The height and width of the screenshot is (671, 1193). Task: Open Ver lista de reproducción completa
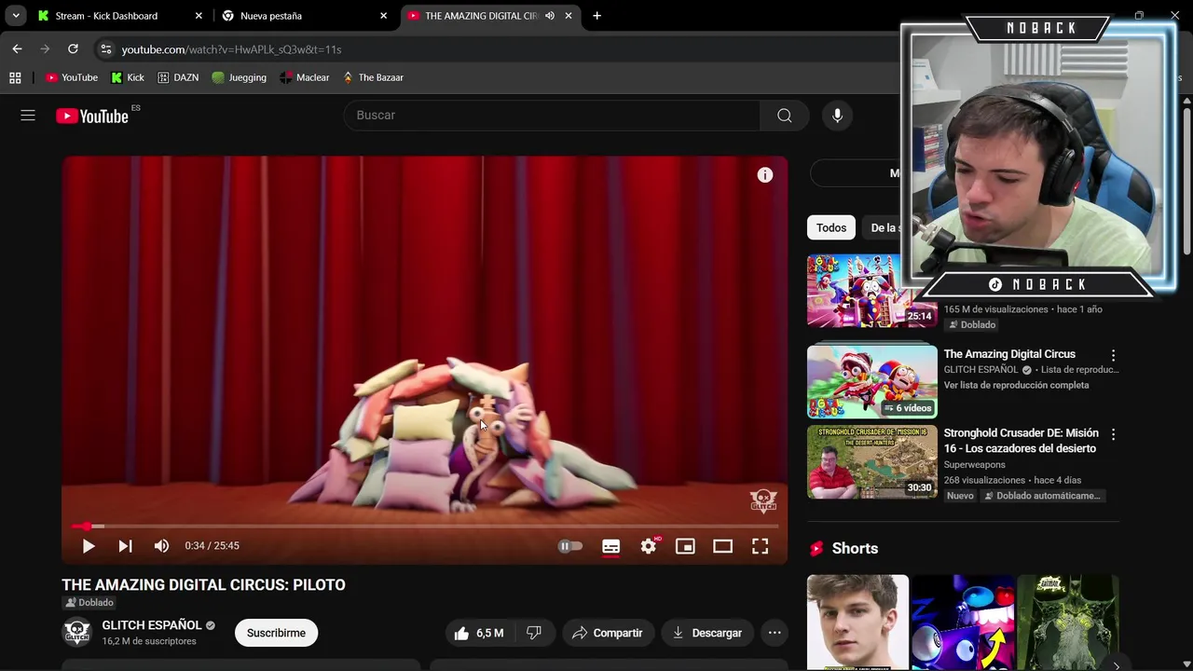click(1016, 385)
